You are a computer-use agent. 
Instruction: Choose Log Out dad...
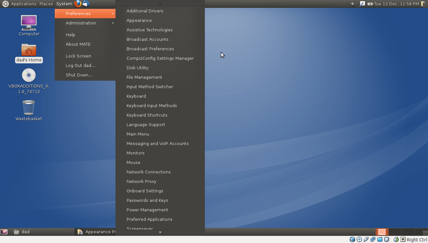point(85,65)
